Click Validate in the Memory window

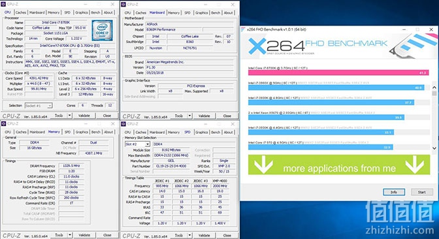84,235
